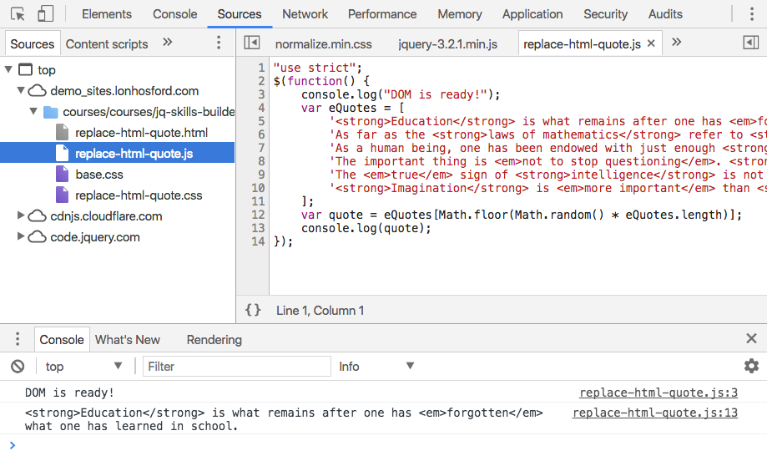Click the gray replace-html-quote.html file icon
The image size is (767, 451).
pyautogui.click(x=62, y=132)
